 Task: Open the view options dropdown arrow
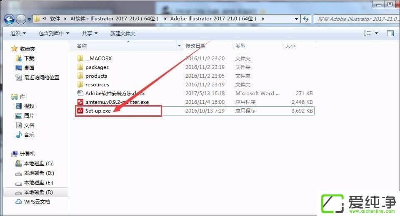[x=376, y=33]
